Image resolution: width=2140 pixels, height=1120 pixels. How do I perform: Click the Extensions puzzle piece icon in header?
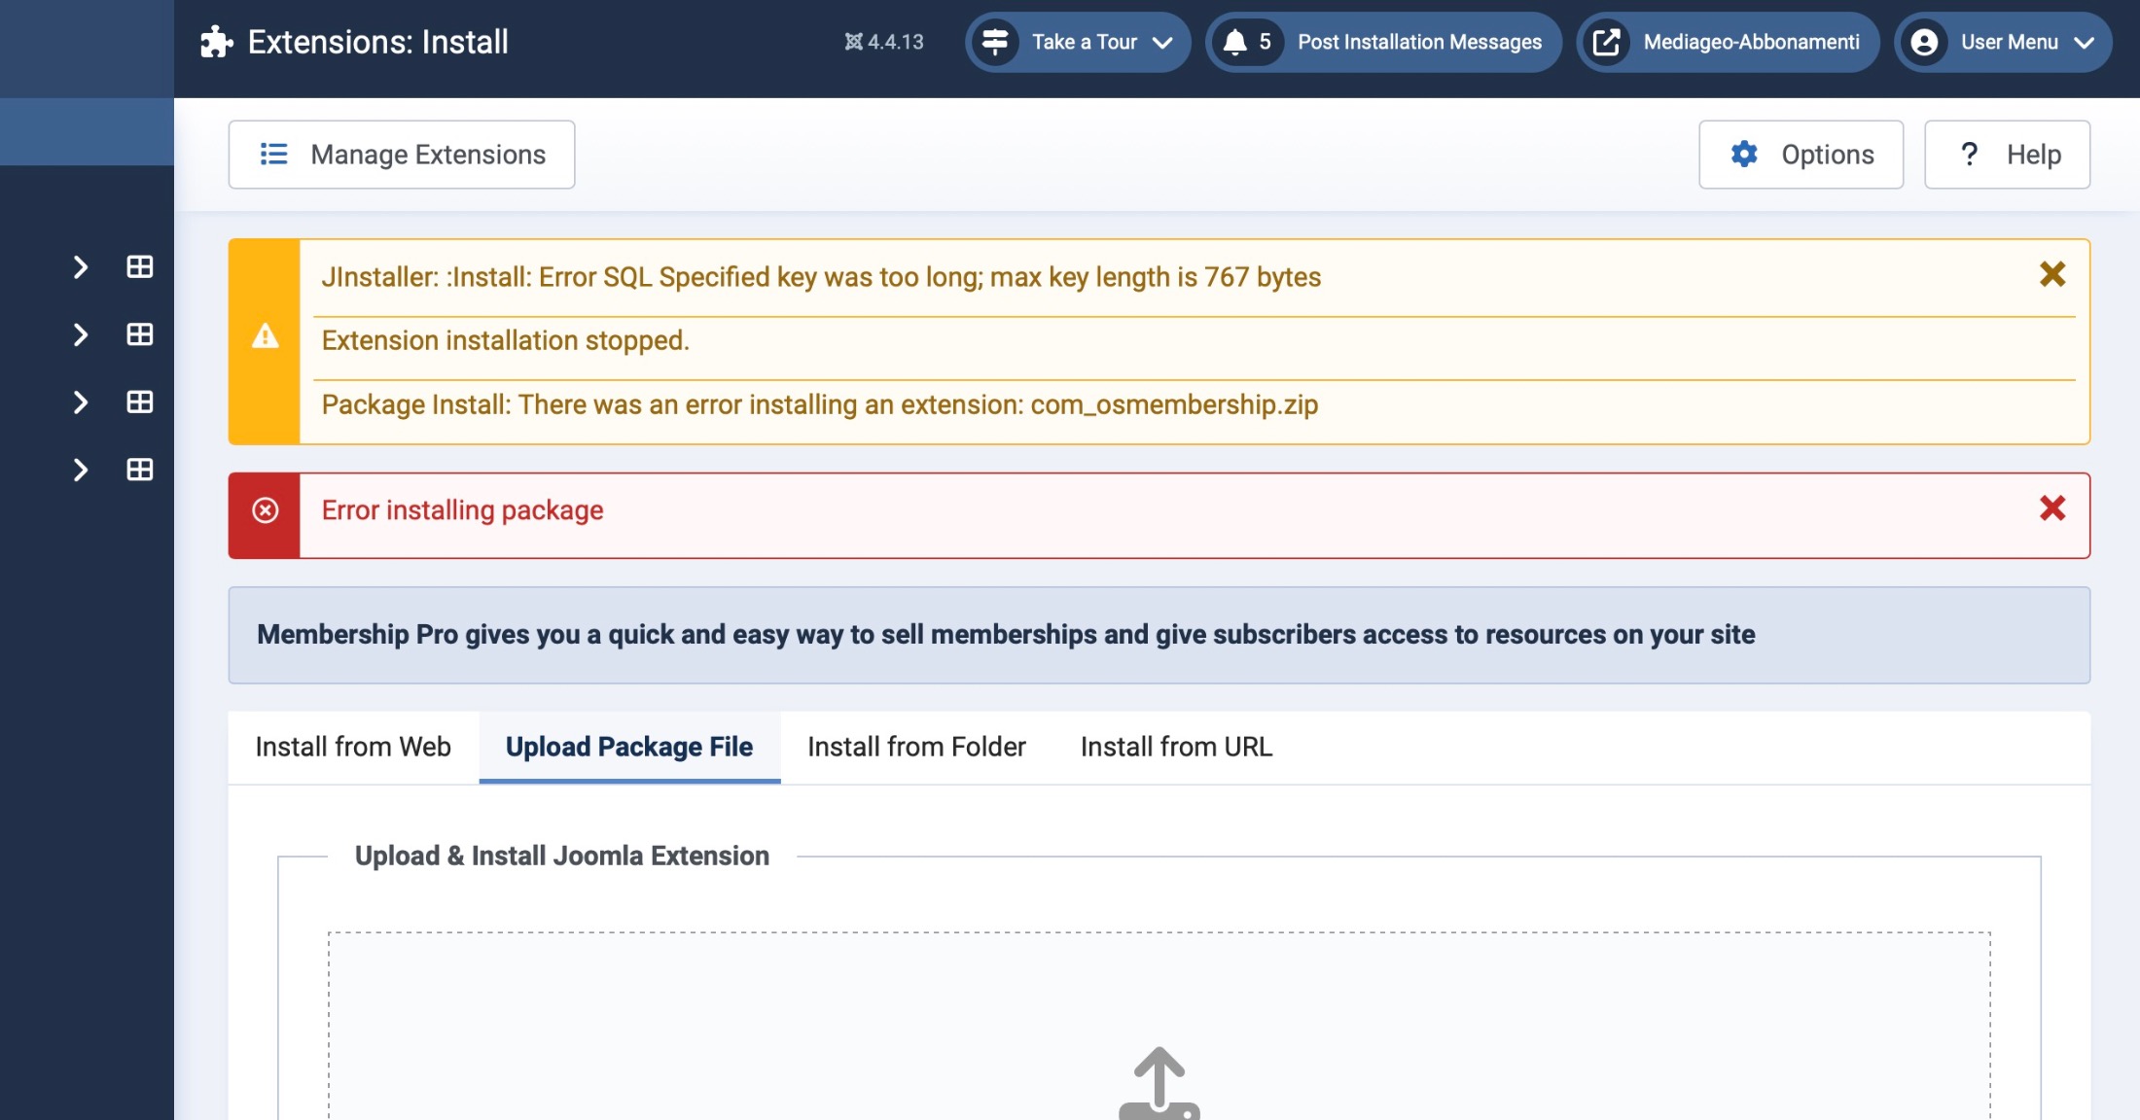click(x=216, y=42)
